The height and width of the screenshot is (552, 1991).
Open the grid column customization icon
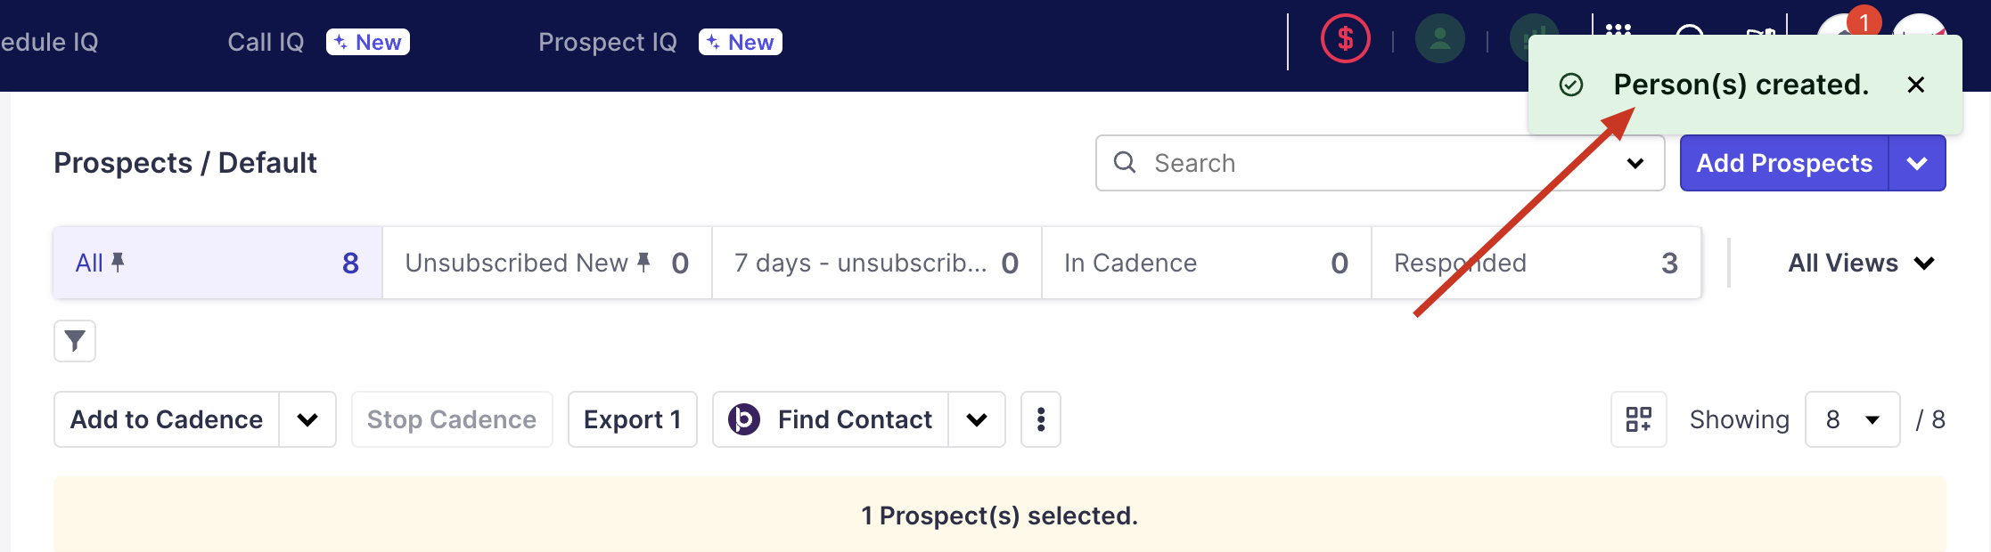pyautogui.click(x=1638, y=419)
